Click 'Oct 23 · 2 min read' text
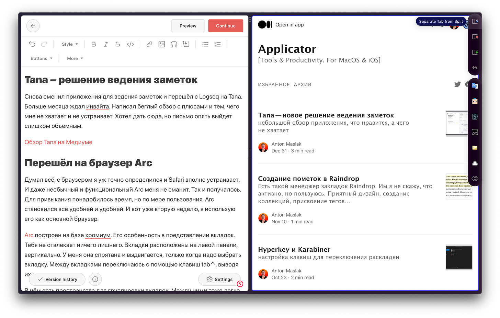This screenshot has height=318, width=500. pyautogui.click(x=293, y=278)
